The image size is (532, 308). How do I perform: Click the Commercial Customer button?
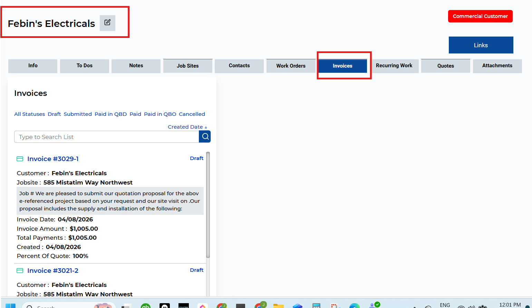pyautogui.click(x=480, y=16)
